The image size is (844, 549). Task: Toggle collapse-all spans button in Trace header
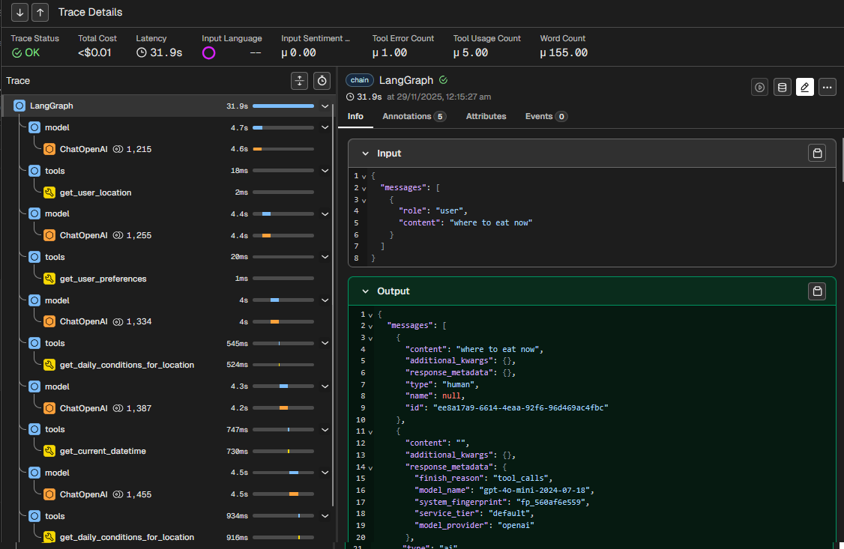(x=300, y=81)
